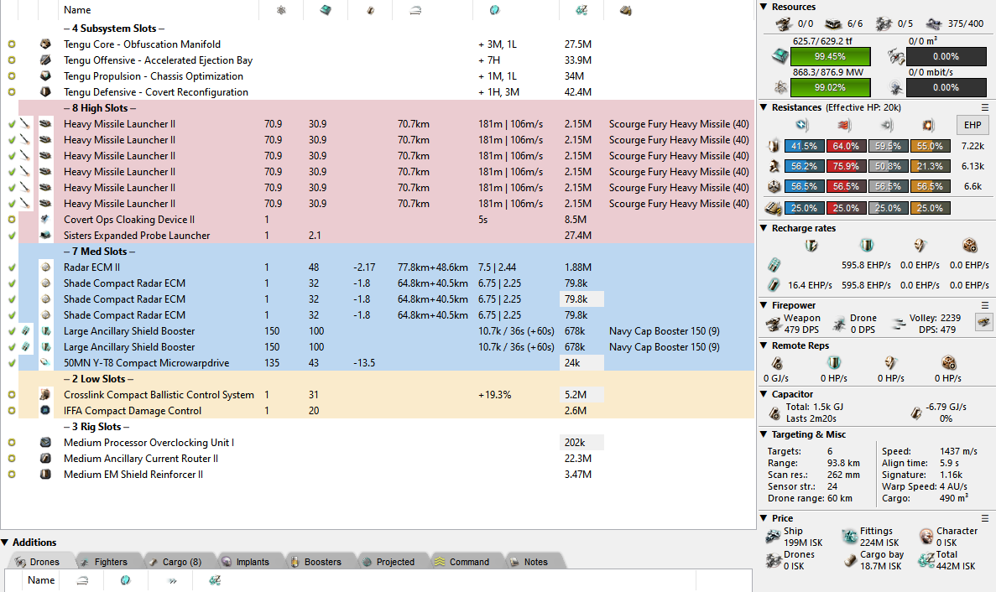Toggle Sisters Expanded Probe Launcher active state
996x592 pixels.
[x=12, y=236]
